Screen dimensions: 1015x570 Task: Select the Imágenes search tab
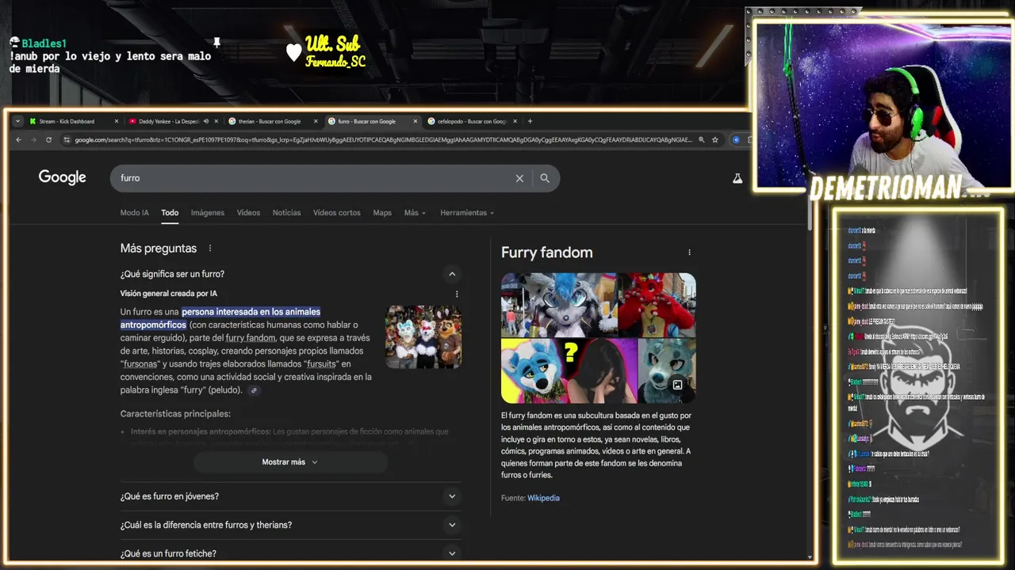point(208,213)
